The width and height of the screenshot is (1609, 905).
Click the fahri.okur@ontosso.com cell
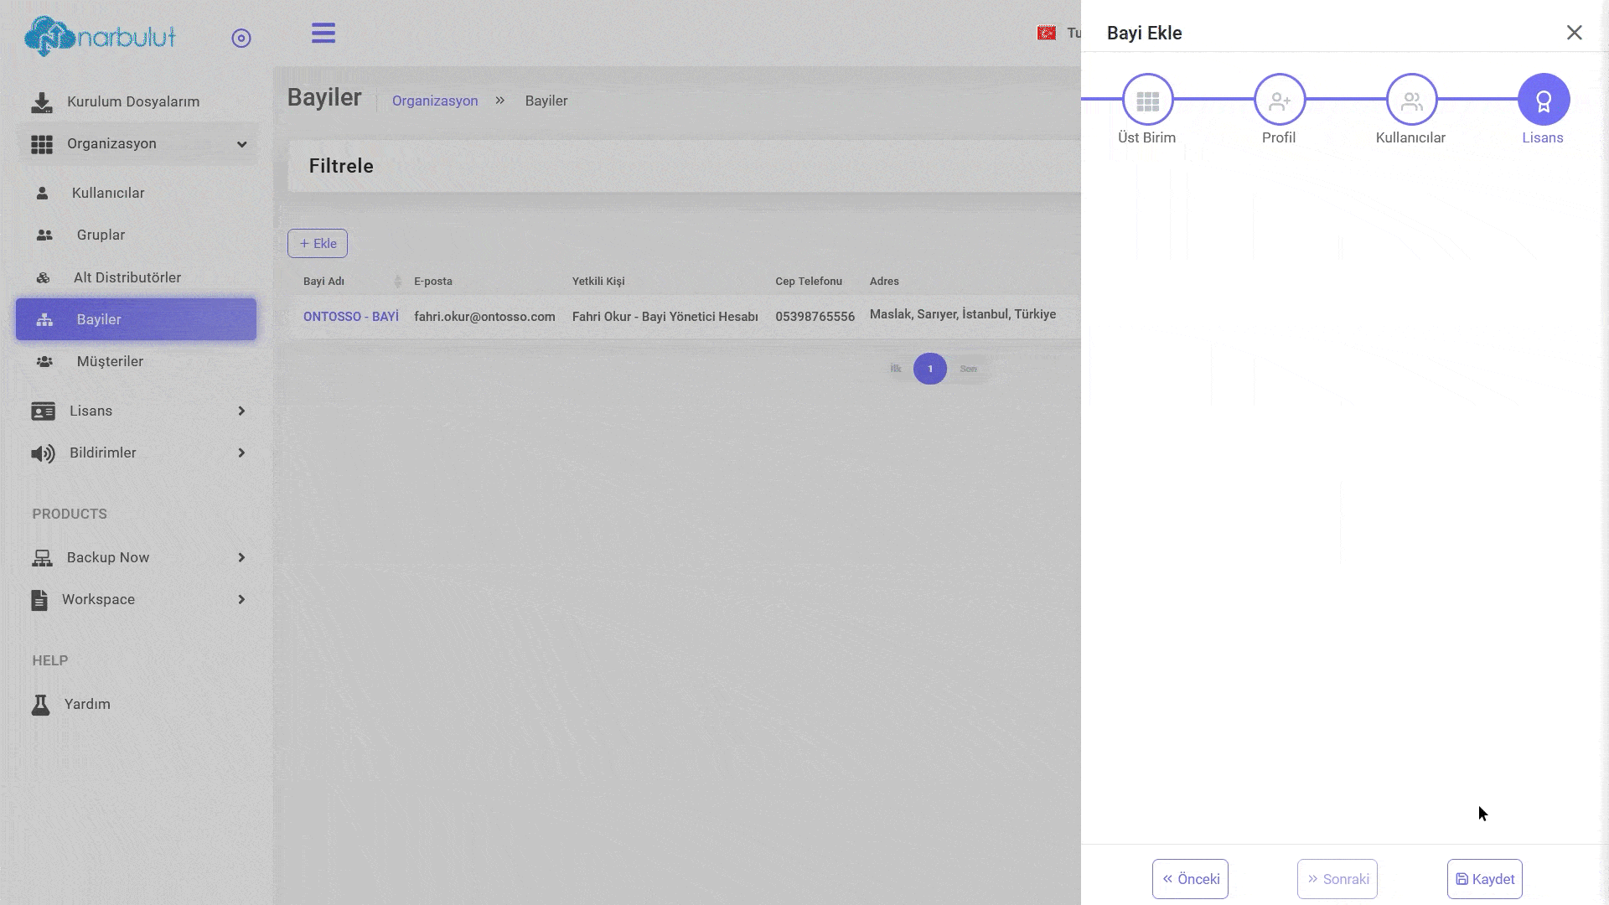coord(484,317)
